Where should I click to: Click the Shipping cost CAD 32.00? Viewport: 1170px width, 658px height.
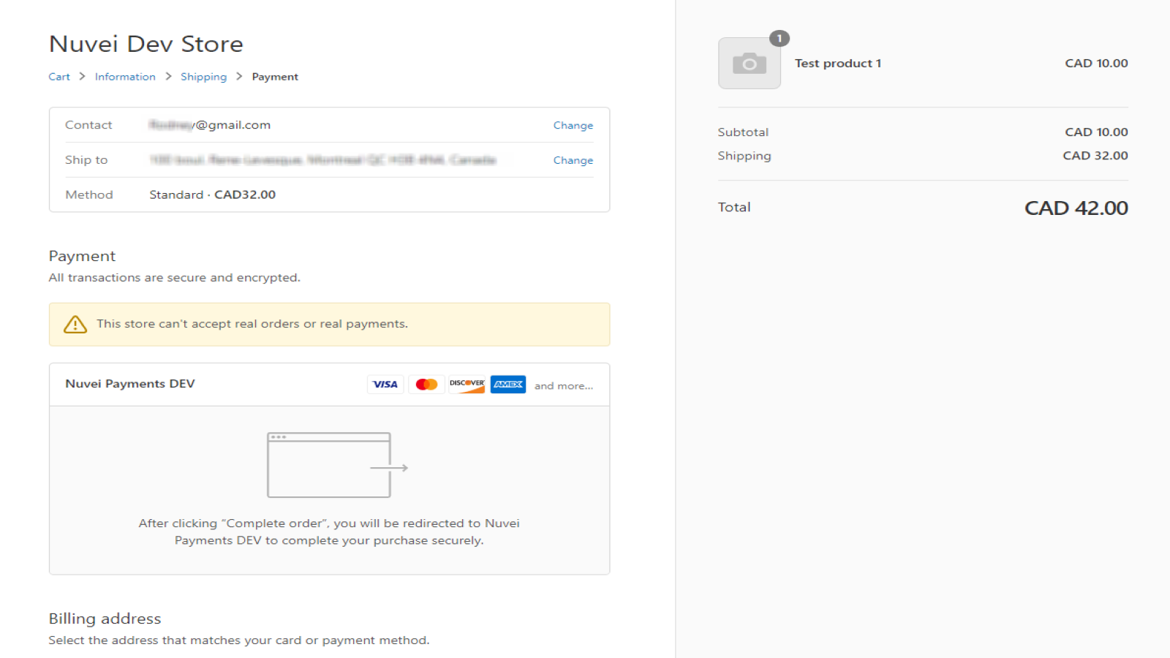click(x=1095, y=156)
